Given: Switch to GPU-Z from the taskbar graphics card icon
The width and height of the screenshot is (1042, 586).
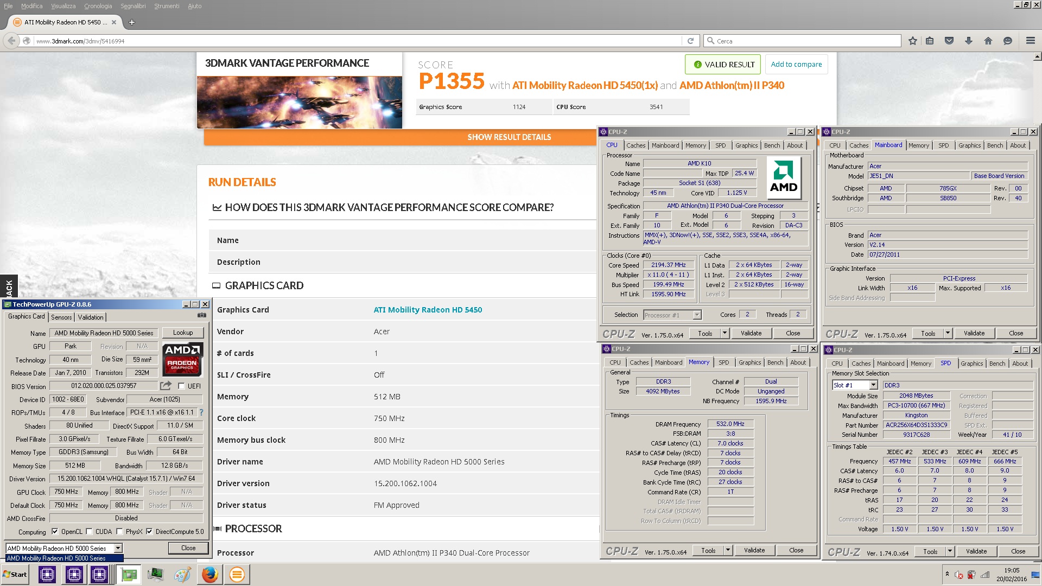Looking at the screenshot, I should tap(129, 575).
